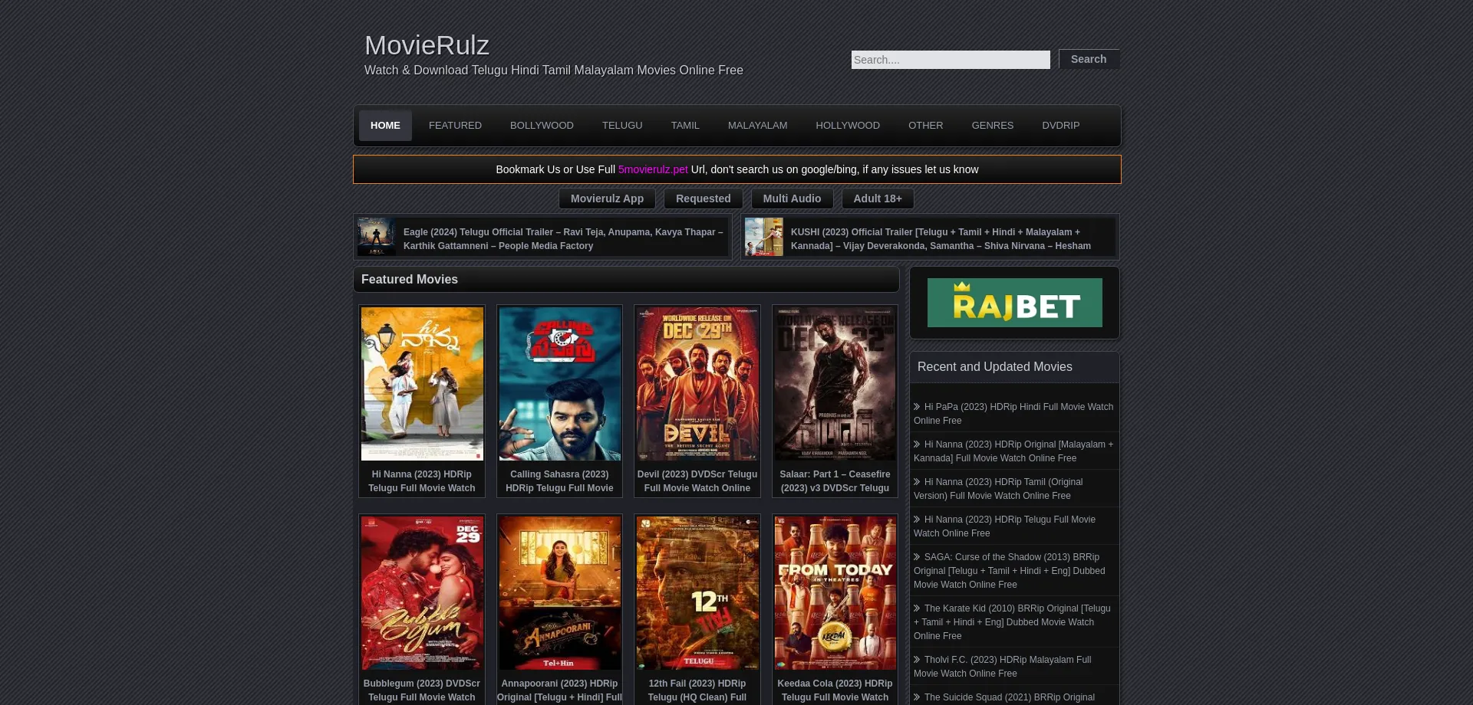
Task: Click the Eagle trailer thumbnail image
Action: [x=377, y=237]
